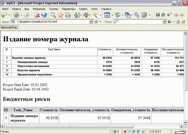Click the horizontal scrollbar left arrow
Image resolution: width=188 pixels, height=134 pixels.
(2, 126)
